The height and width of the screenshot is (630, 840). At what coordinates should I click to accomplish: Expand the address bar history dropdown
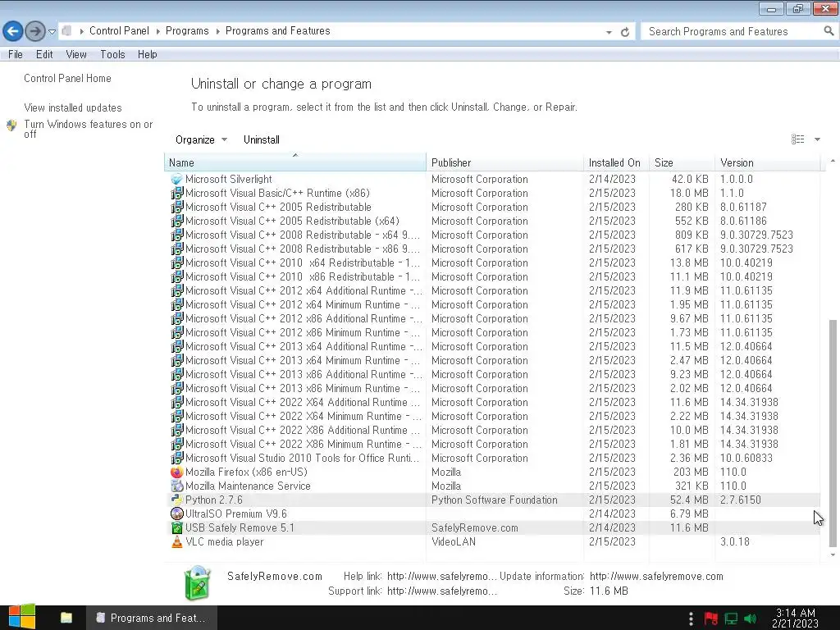pos(609,32)
